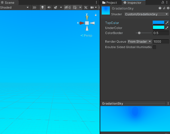This screenshot has height=134, width=170.
Task: Click the GradationSky material preview image
Action: pos(135,119)
